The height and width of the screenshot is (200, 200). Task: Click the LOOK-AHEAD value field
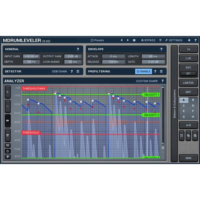pos(73,62)
